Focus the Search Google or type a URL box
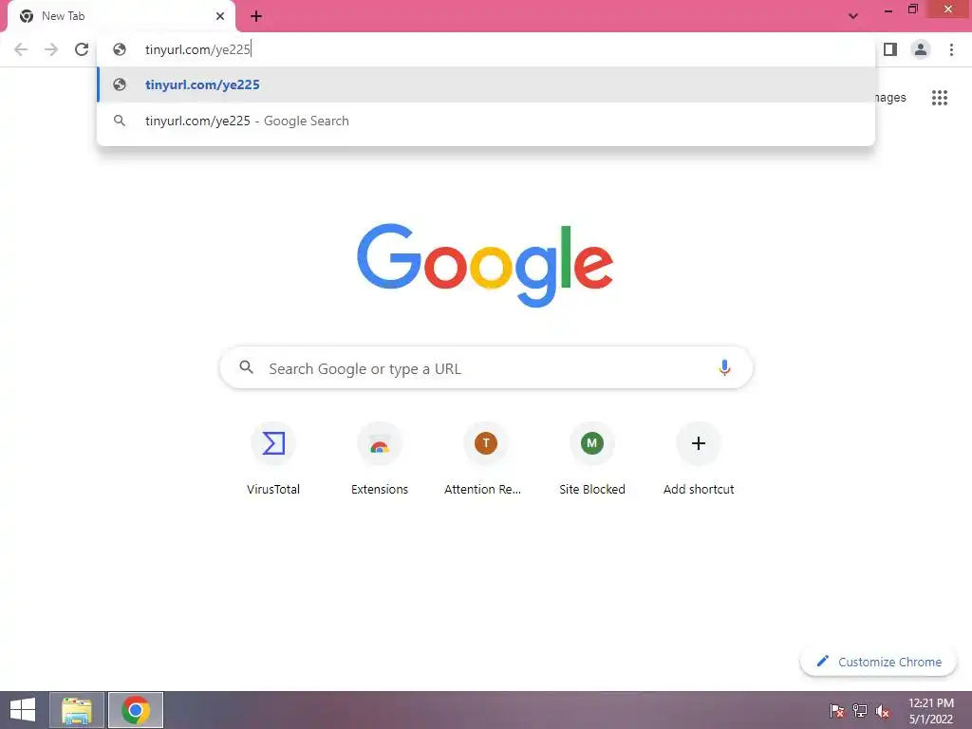 click(486, 368)
